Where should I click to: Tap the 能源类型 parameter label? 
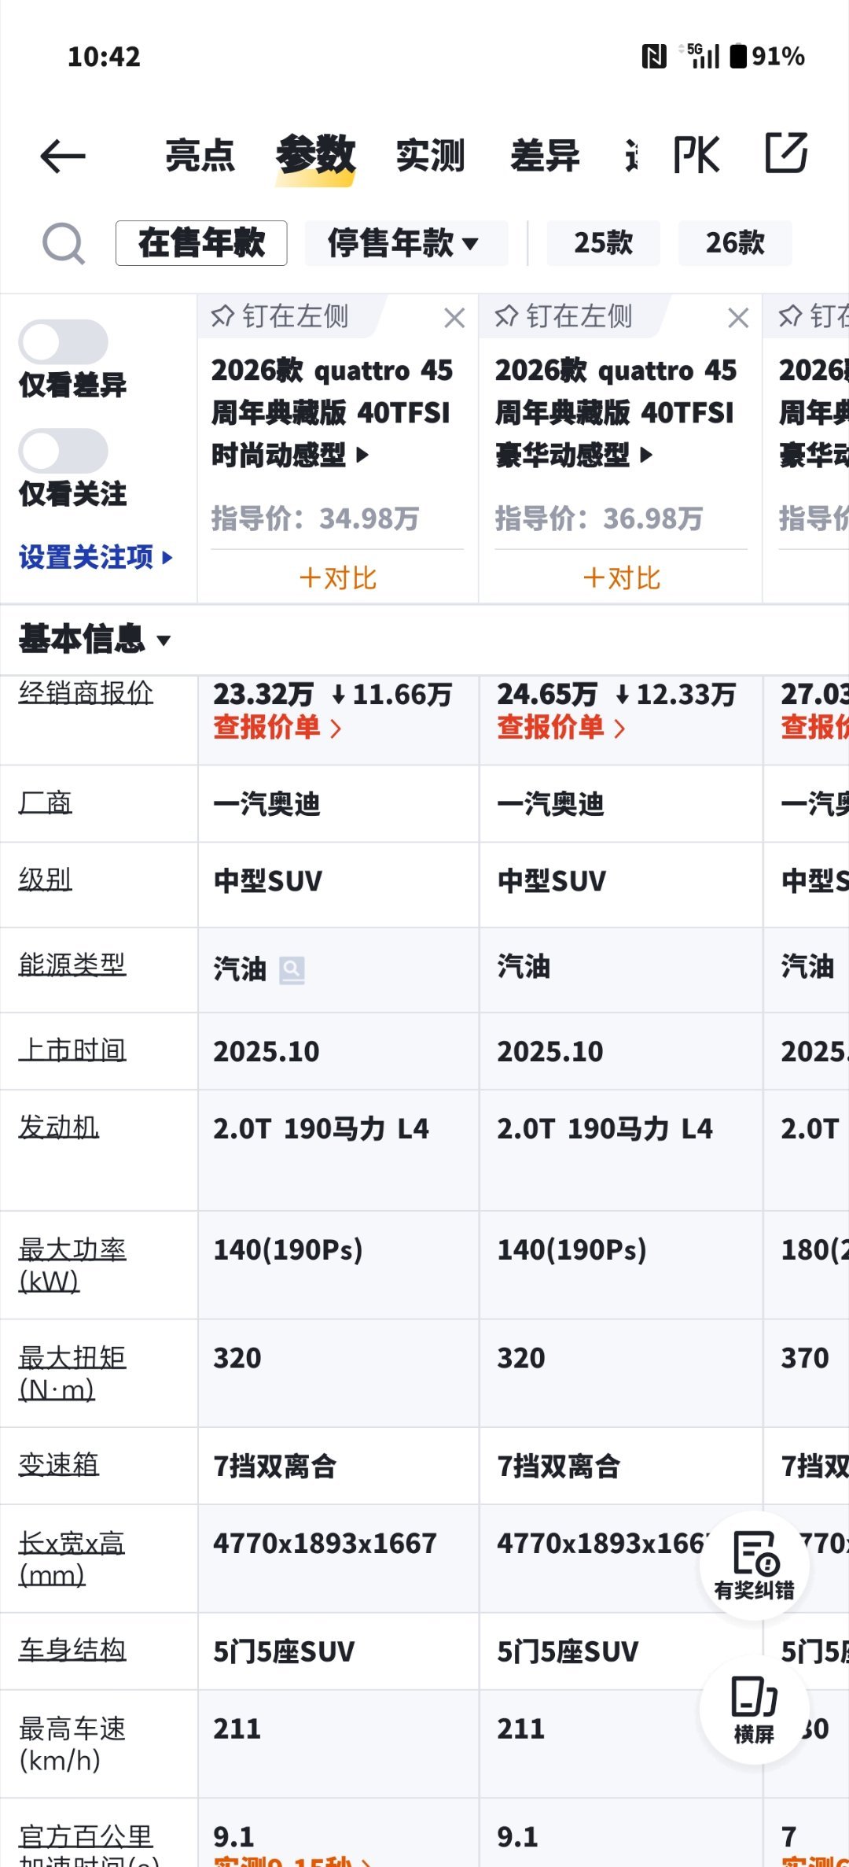(72, 964)
